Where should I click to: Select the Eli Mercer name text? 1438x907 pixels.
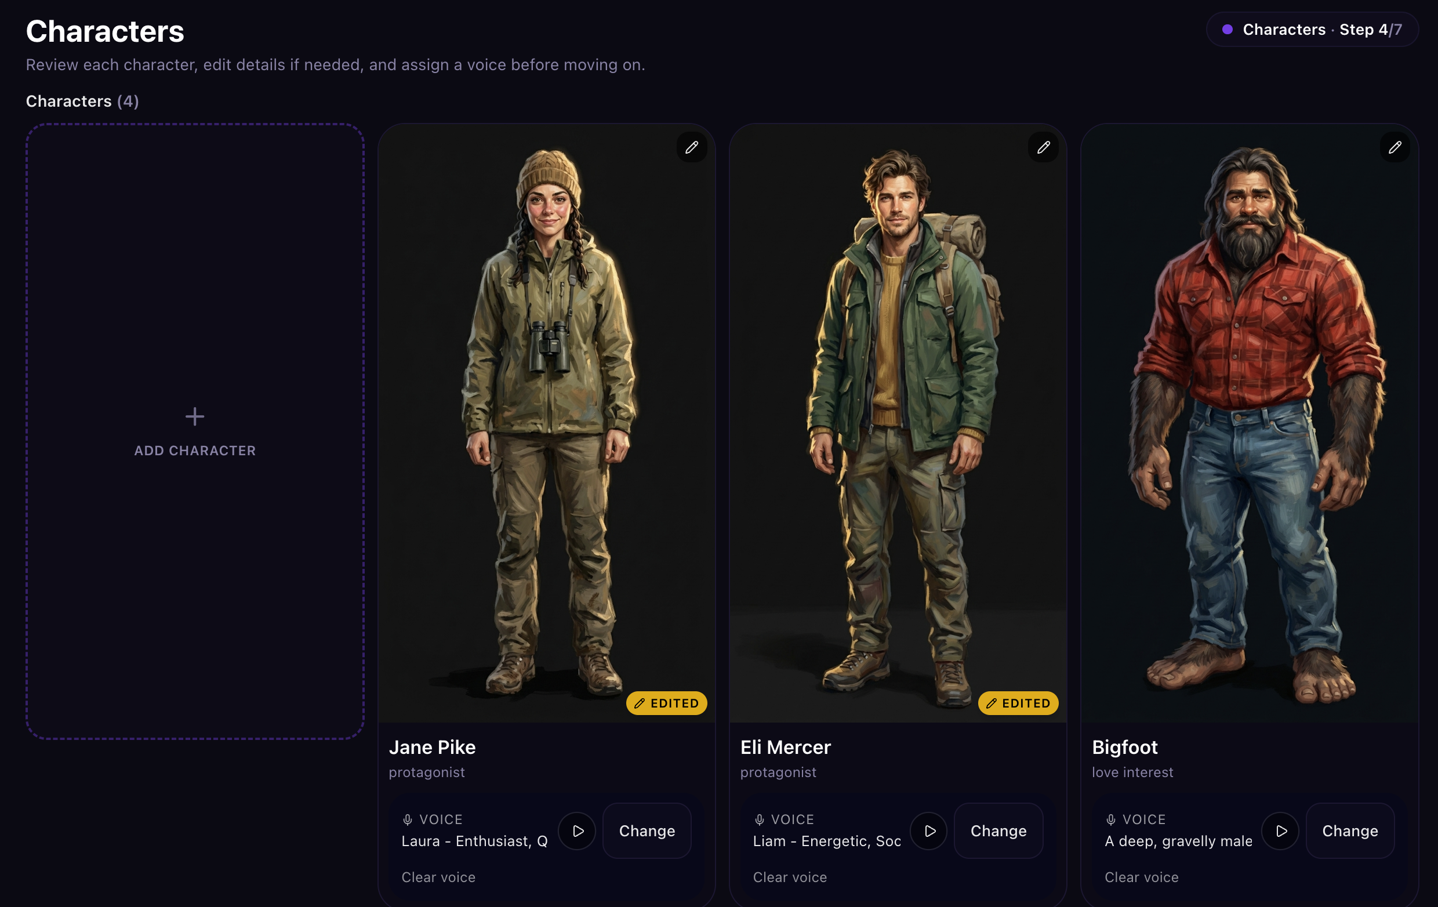[x=785, y=748]
